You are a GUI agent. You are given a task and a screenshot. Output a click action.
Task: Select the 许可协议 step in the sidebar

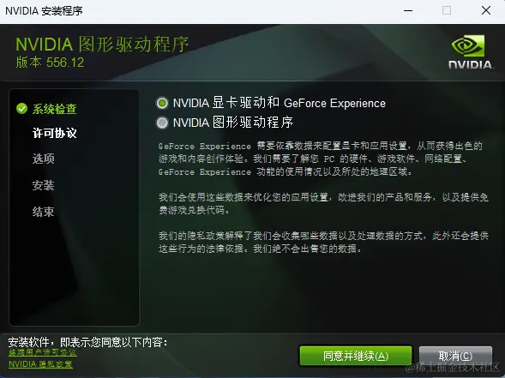(54, 133)
